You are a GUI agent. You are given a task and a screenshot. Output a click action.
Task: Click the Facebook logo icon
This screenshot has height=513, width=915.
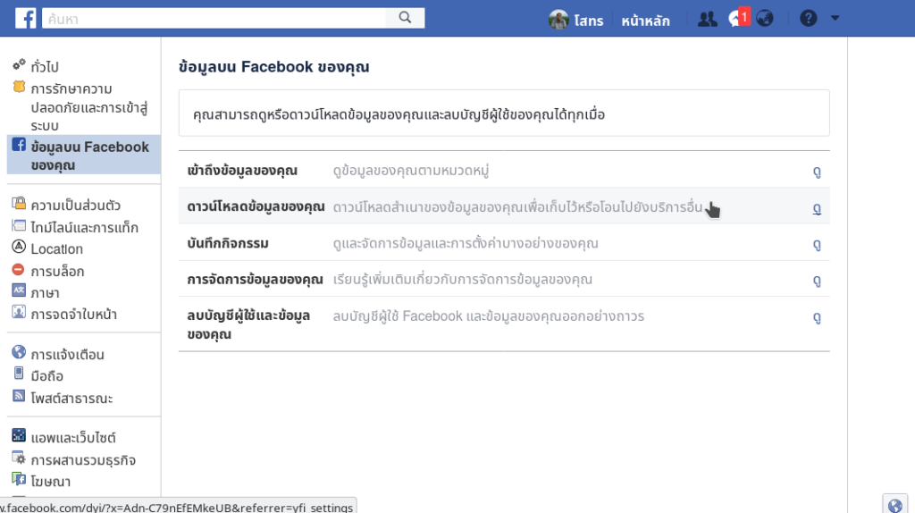pos(25,18)
